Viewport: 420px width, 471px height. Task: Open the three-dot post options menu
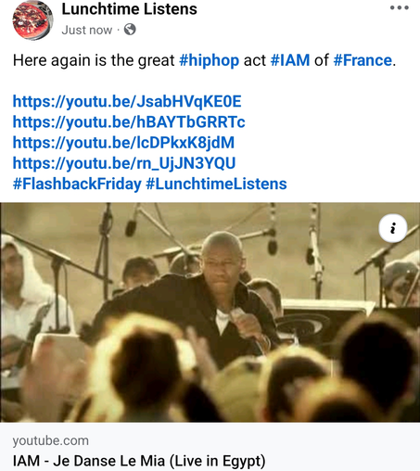coord(400,7)
